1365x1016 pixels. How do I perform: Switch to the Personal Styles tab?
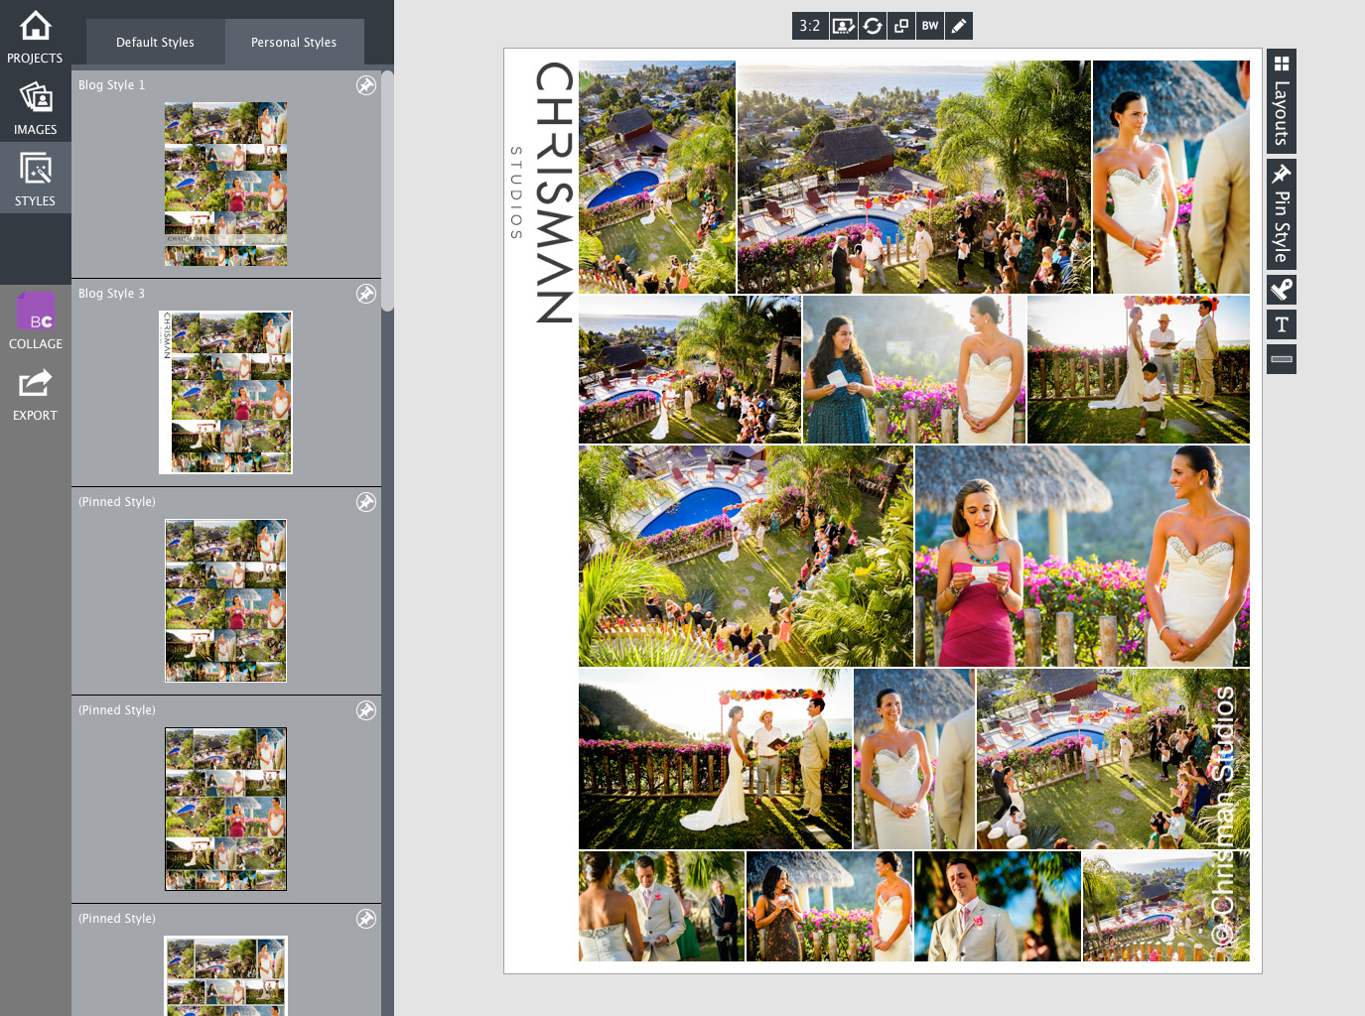click(294, 43)
